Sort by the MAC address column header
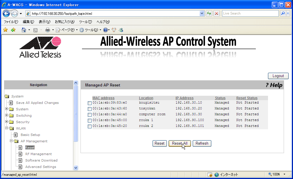The image size is (293, 179). [103, 98]
